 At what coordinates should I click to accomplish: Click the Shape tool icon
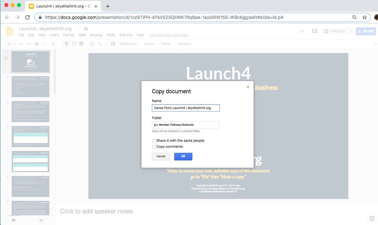coord(92,44)
